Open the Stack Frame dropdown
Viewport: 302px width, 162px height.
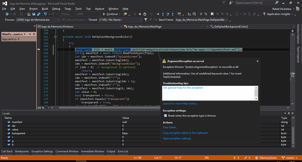[x=226, y=20]
